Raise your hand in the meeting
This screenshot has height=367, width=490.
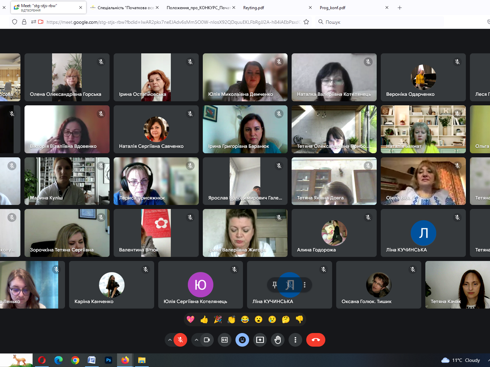coord(278,340)
